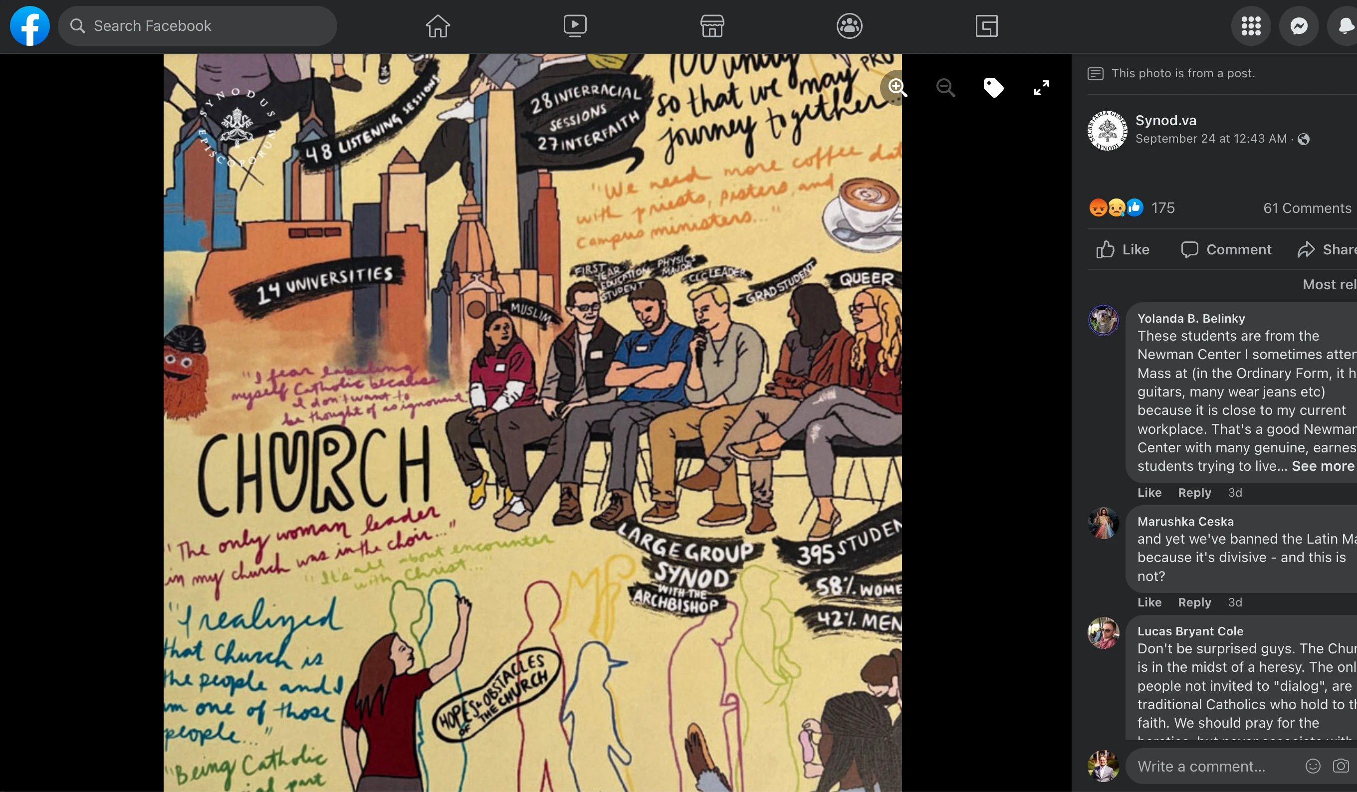The height and width of the screenshot is (792, 1357).
Task: Open the 61 Comments link
Action: click(1307, 208)
